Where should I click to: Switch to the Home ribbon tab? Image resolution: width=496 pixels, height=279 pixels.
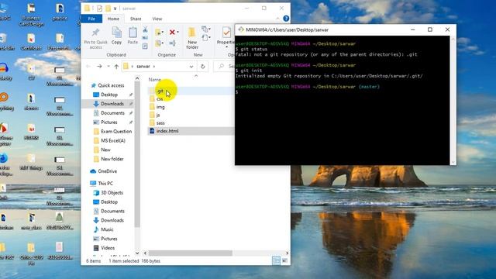coord(113,19)
